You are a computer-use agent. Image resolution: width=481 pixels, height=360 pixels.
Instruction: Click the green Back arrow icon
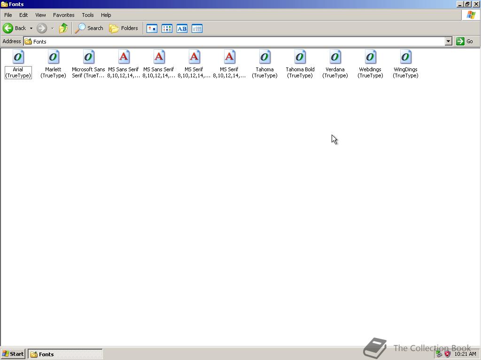pyautogui.click(x=8, y=28)
